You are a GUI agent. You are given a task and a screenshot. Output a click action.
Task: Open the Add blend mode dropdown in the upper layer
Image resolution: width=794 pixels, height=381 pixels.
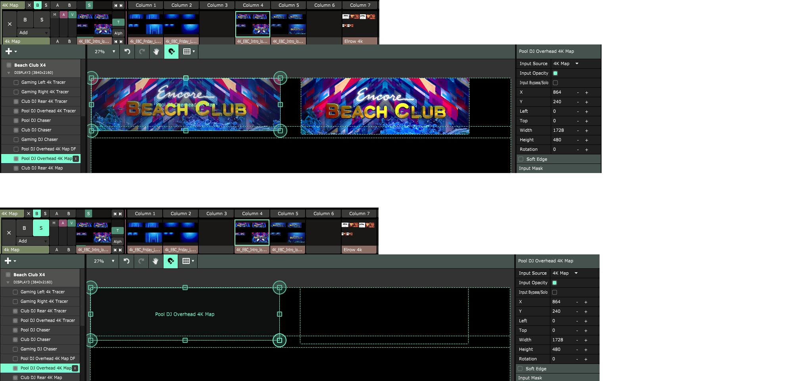click(33, 33)
